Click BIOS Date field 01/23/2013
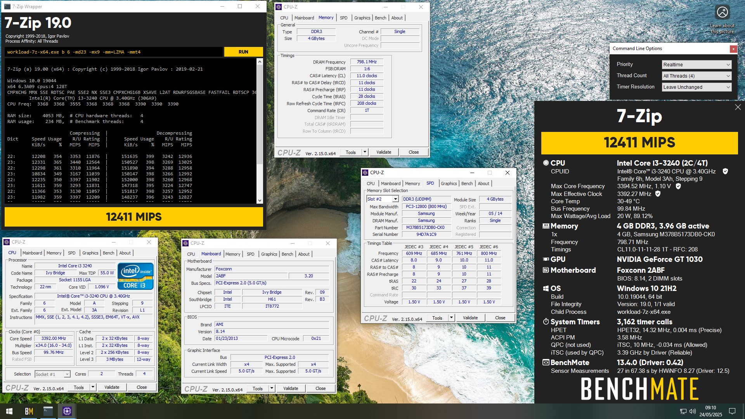The image size is (745, 419). coord(241,338)
